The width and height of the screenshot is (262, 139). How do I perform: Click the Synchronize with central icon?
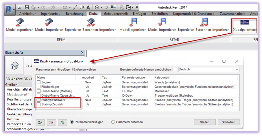pyautogui.click(x=33, y=7)
